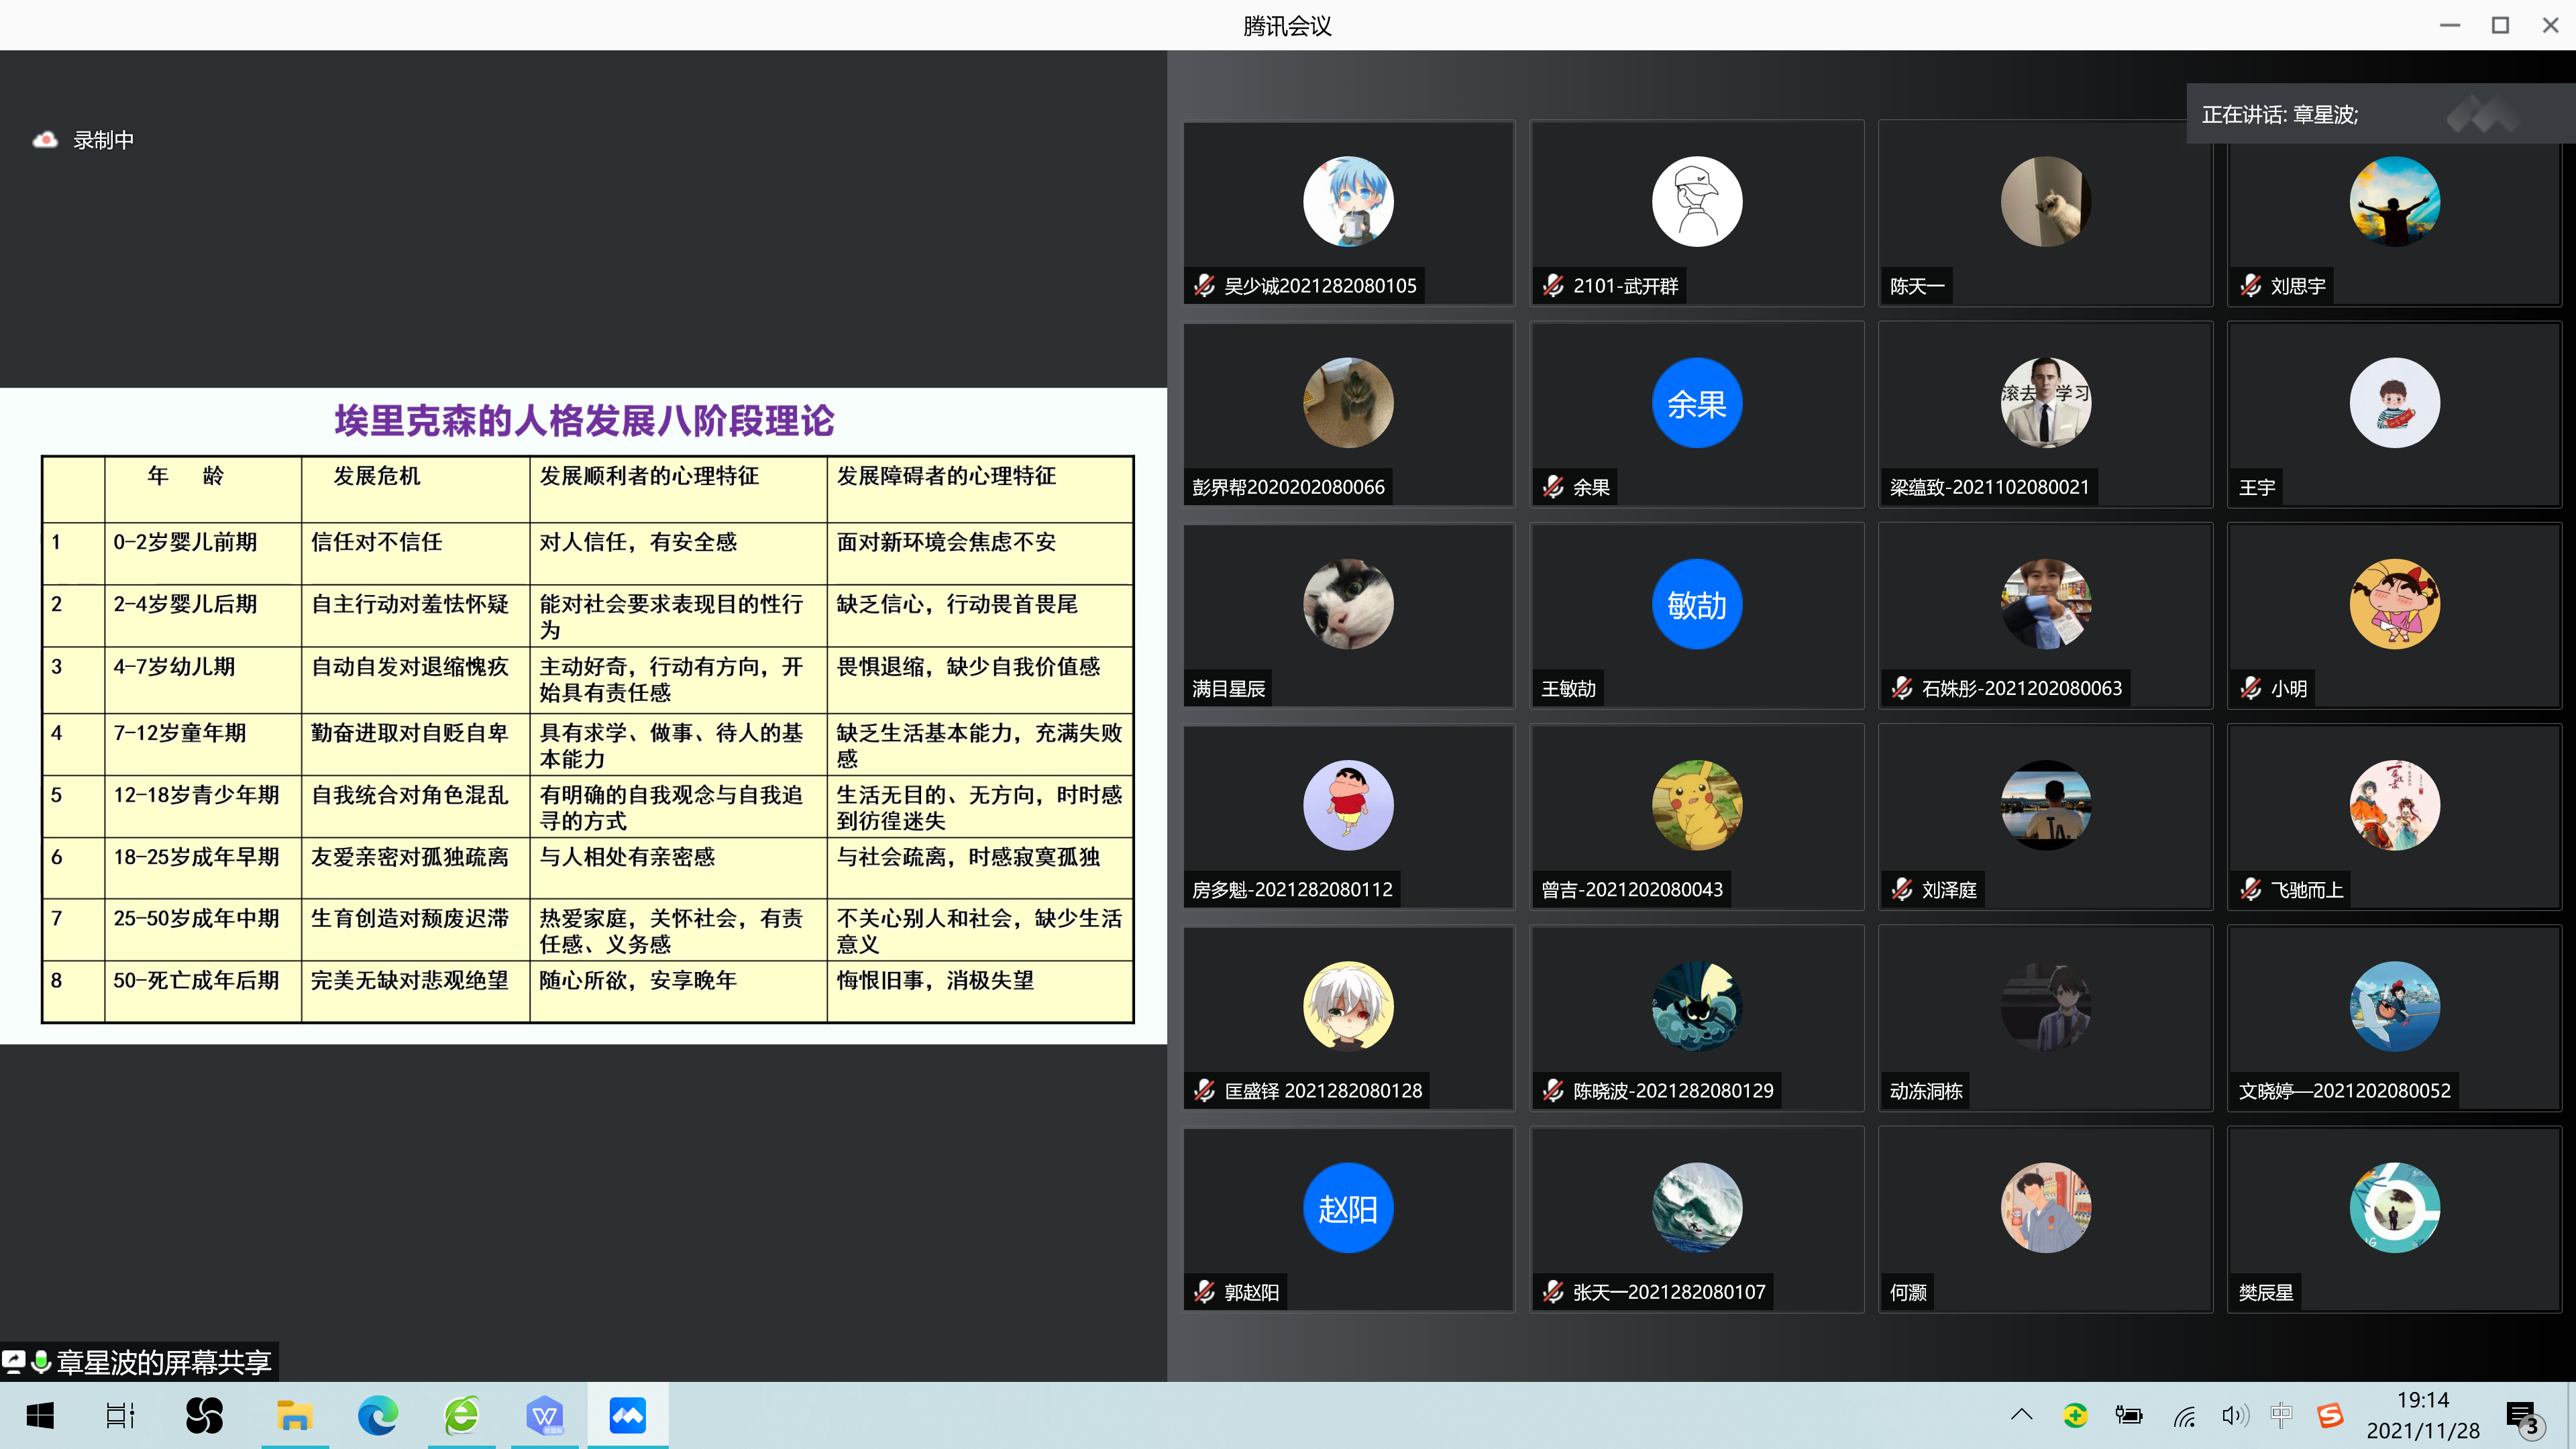Click the recording cloud icon
2576x1449 pixels.
45,140
